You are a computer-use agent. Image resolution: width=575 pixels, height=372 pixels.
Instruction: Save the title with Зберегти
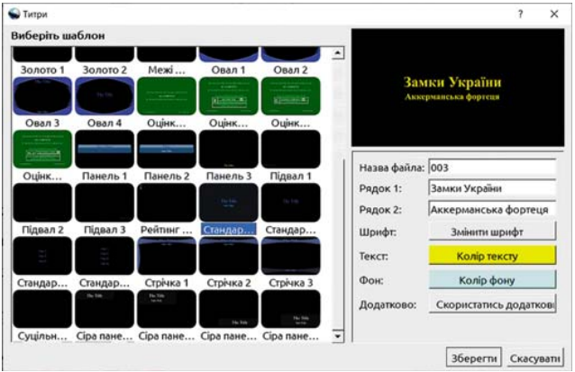click(475, 357)
